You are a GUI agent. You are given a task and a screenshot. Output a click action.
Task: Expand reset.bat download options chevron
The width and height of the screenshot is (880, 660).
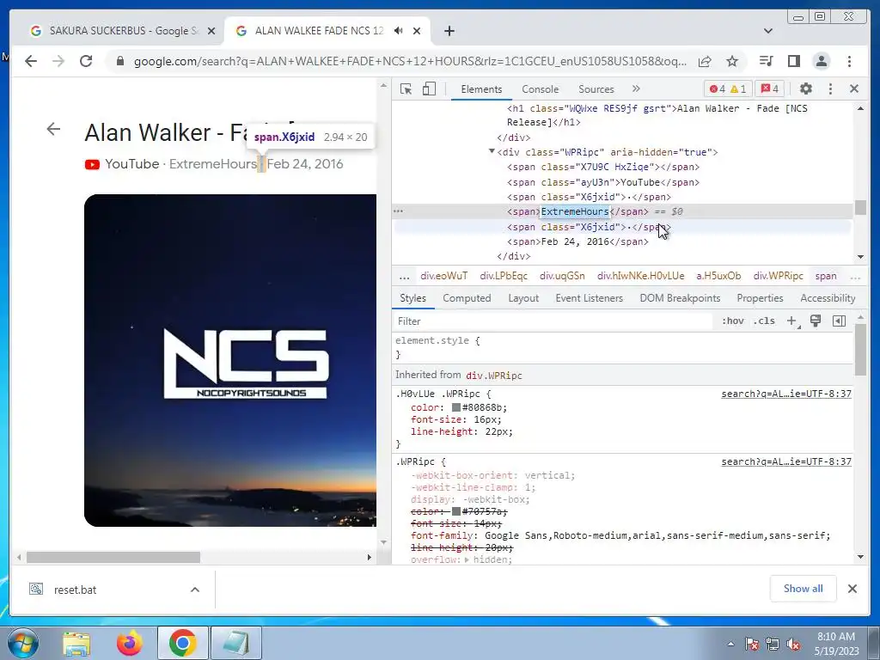tap(195, 590)
